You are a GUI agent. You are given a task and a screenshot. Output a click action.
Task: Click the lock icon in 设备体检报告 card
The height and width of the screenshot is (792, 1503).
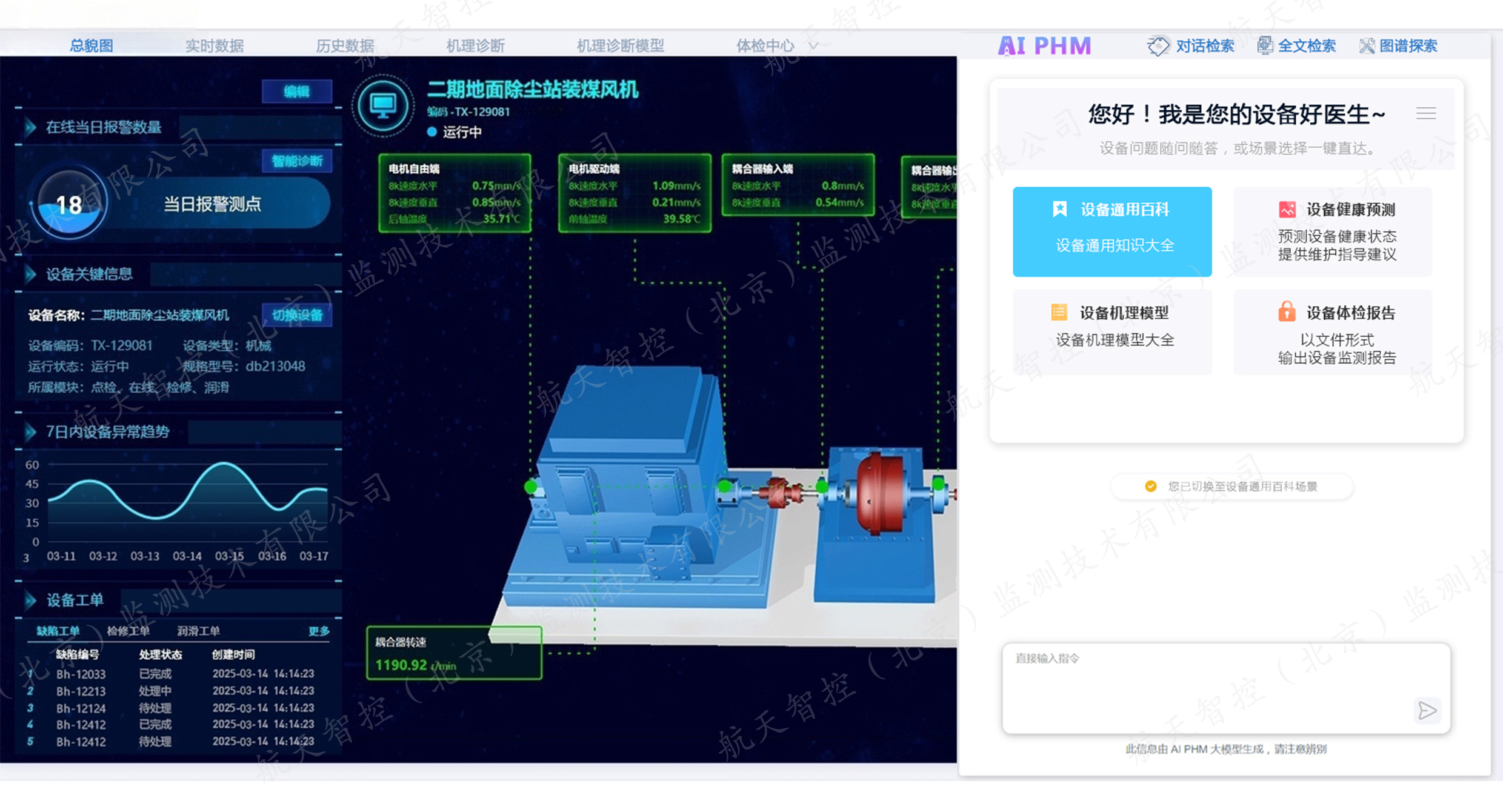pyautogui.click(x=1286, y=312)
